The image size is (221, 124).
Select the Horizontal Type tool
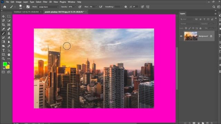[x=3, y=50]
